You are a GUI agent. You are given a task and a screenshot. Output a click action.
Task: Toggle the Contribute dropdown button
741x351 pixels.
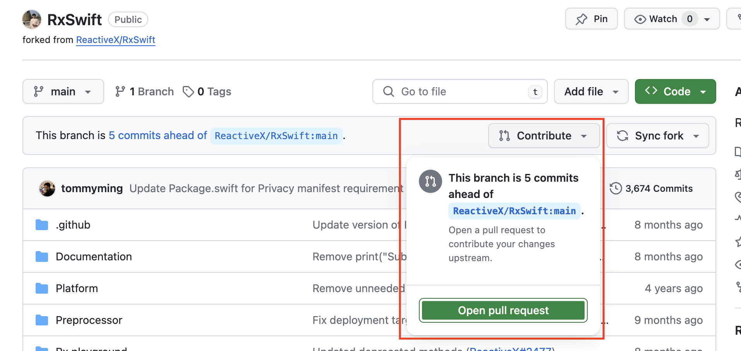(x=544, y=136)
